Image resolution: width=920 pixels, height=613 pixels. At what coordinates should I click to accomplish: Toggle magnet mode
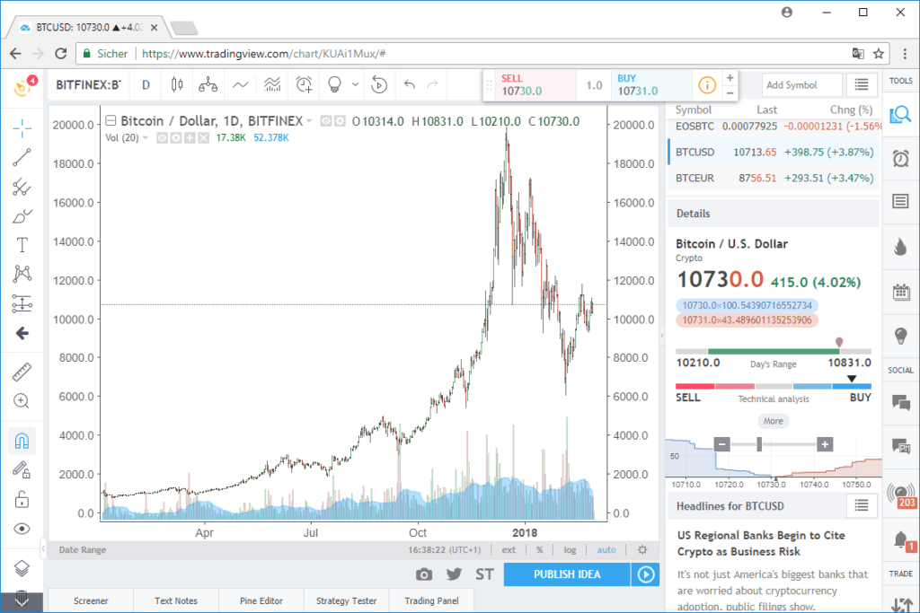(22, 441)
